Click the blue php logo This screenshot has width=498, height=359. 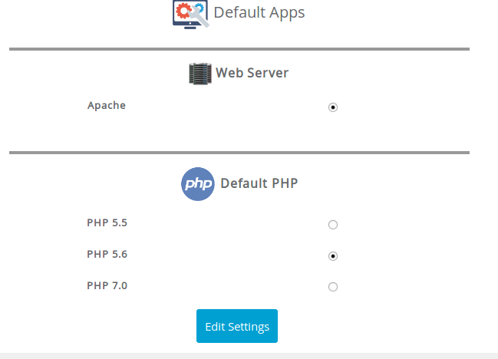tap(197, 184)
